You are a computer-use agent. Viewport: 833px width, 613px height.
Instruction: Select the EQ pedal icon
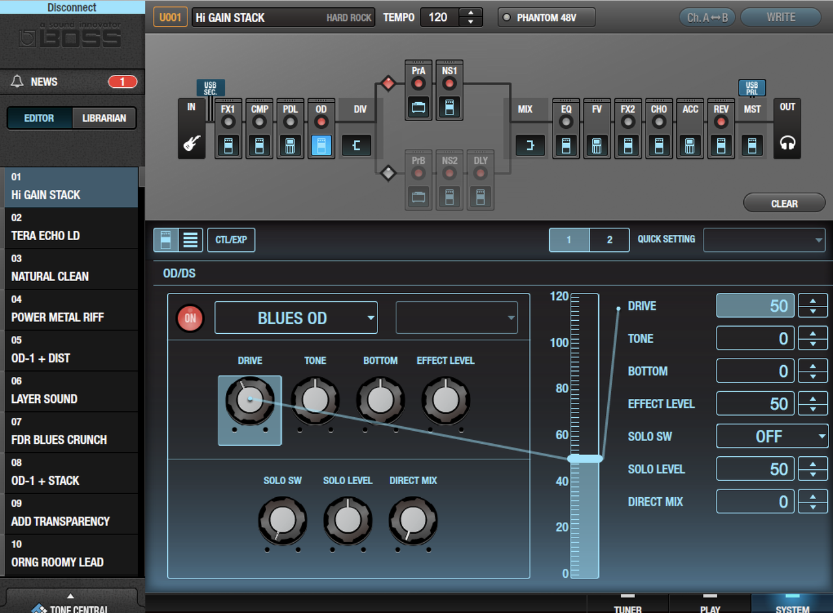(566, 145)
